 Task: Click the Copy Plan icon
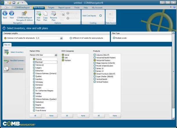pyautogui.click(x=45, y=14)
